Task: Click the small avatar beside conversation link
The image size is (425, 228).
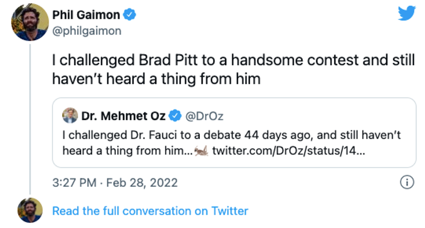Action: (x=30, y=211)
